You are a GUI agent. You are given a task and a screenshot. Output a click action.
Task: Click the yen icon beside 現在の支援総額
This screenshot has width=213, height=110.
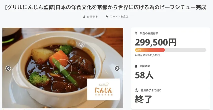136,33
